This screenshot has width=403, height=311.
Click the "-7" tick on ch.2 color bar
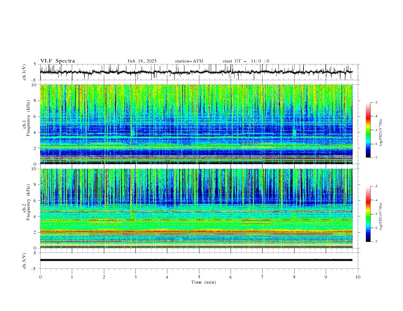coord(375,242)
